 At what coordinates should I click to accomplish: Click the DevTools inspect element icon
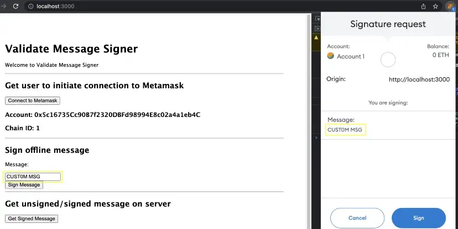pyautogui.click(x=318, y=18)
